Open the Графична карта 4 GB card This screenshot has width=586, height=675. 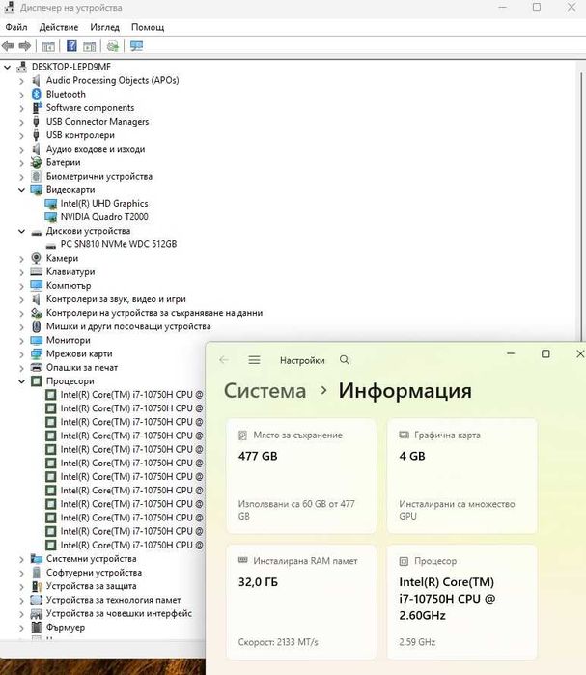pyautogui.click(x=462, y=476)
